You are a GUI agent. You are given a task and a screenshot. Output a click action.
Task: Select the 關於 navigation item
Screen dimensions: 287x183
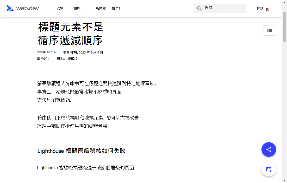pyautogui.click(x=116, y=8)
